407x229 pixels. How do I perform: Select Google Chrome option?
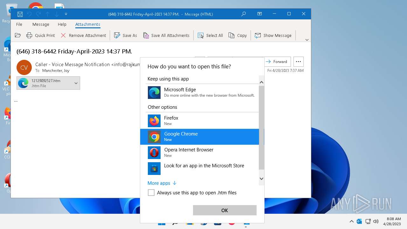coord(200,137)
